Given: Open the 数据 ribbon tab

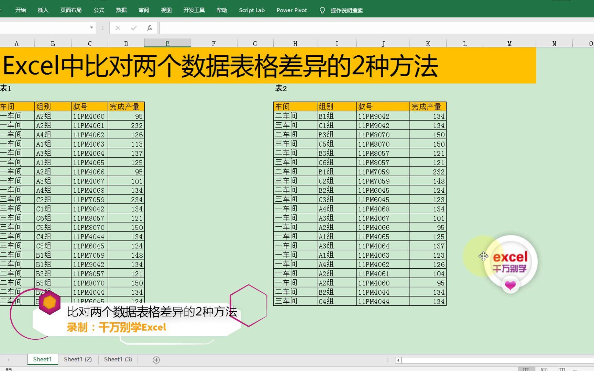Looking at the screenshot, I should 121,10.
